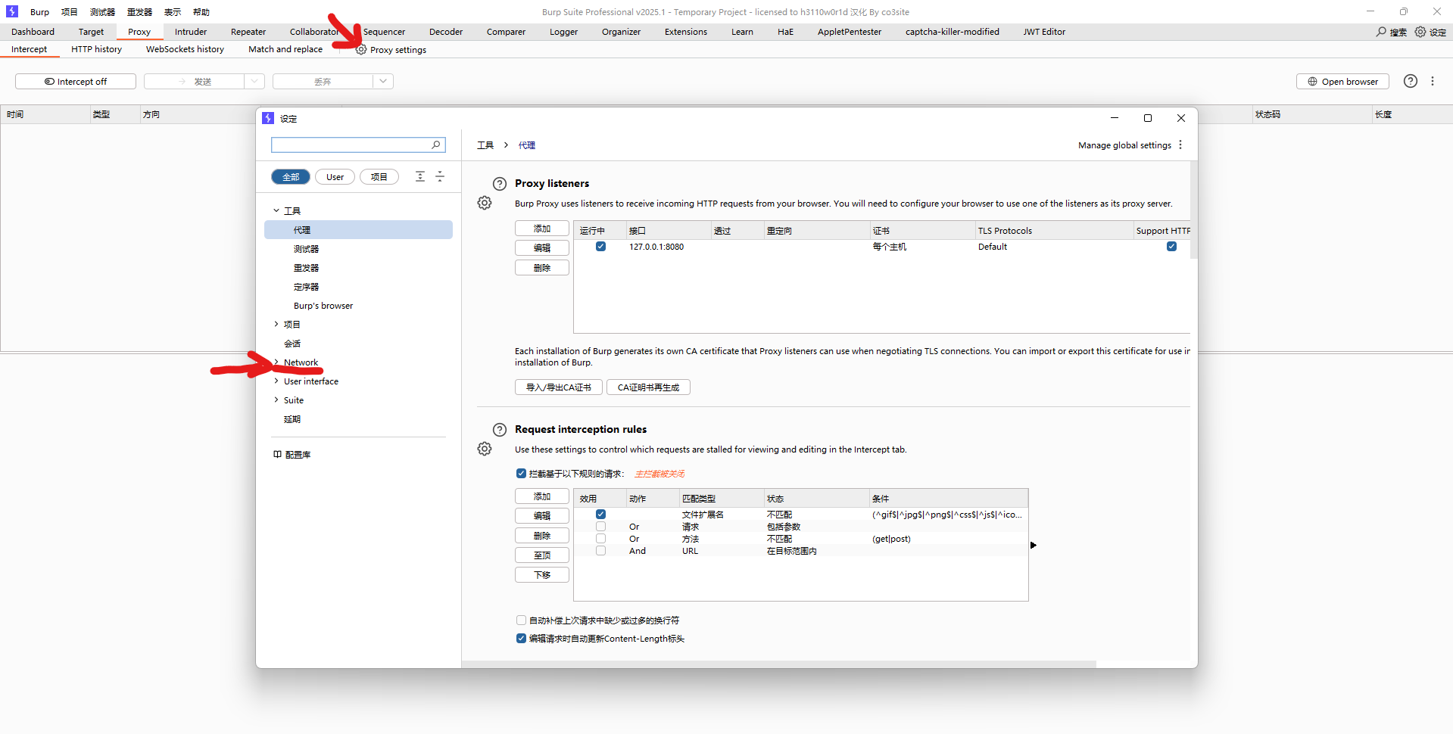Click the Open browser button
The image size is (1453, 734).
(1342, 82)
